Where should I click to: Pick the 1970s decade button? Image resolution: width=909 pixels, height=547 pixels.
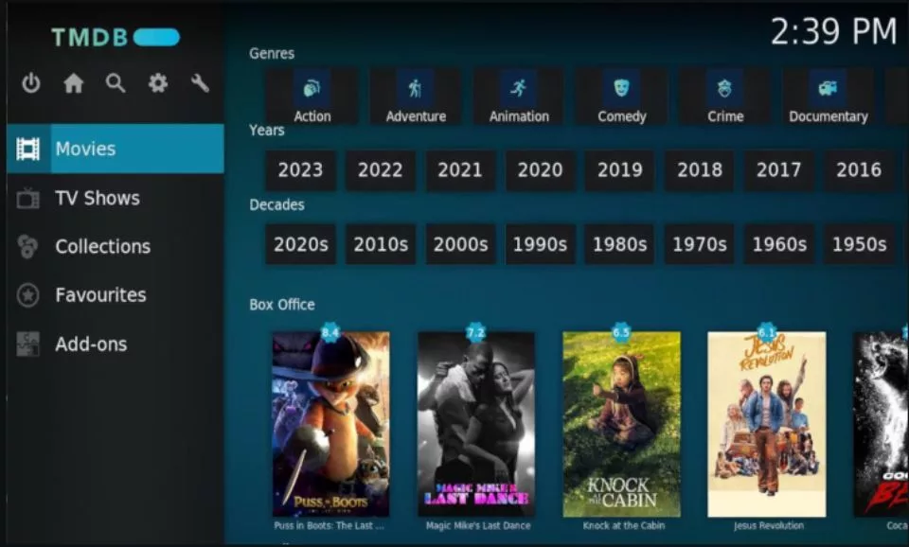click(700, 244)
